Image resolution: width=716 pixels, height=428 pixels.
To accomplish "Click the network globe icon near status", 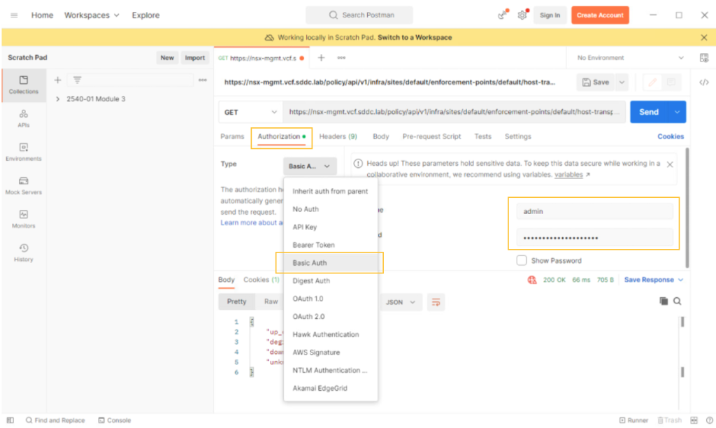I will (532, 280).
